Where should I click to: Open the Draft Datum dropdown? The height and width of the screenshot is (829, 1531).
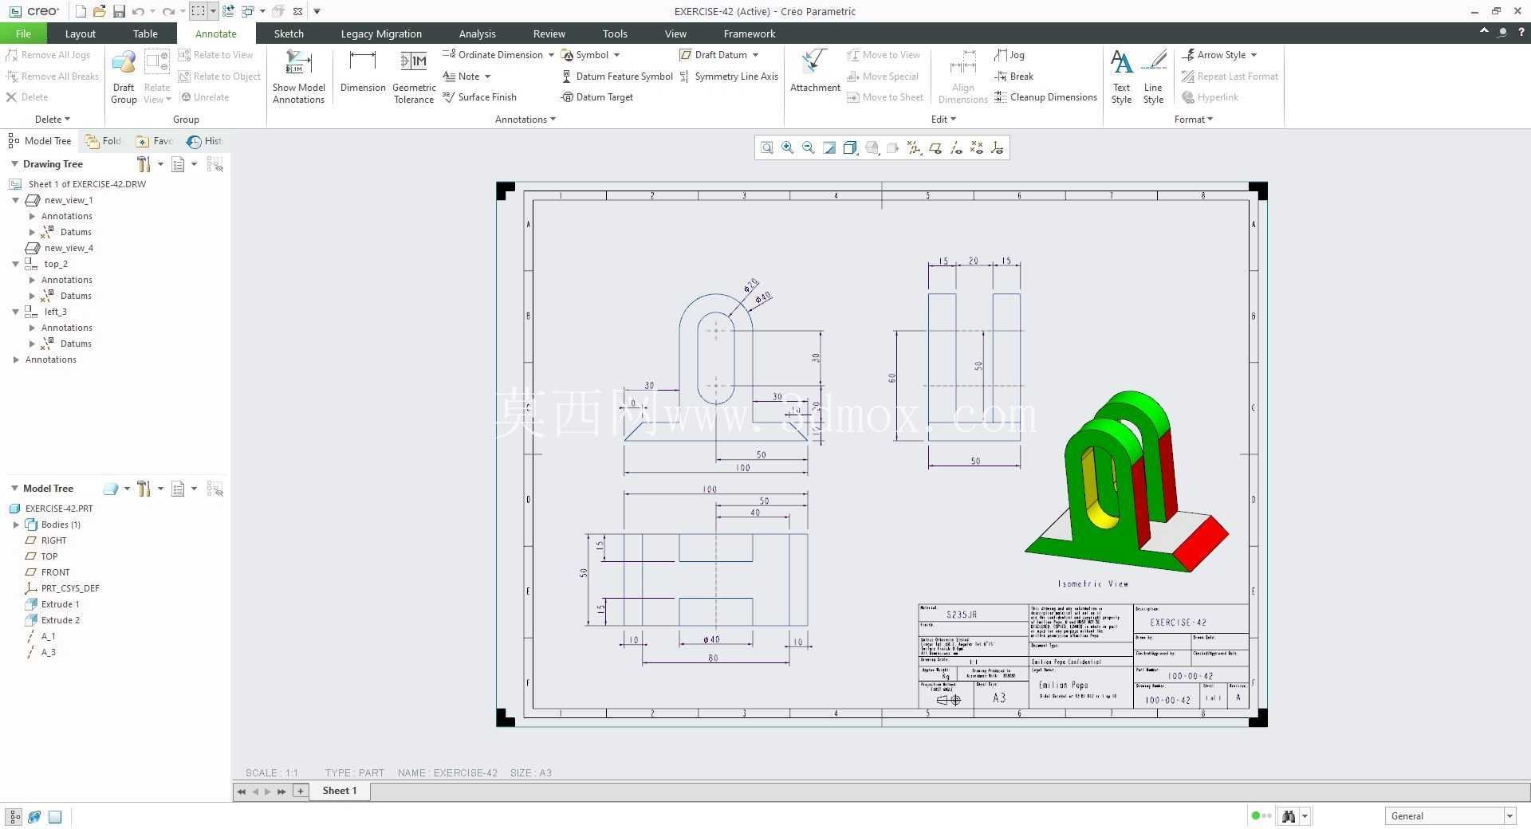click(755, 55)
